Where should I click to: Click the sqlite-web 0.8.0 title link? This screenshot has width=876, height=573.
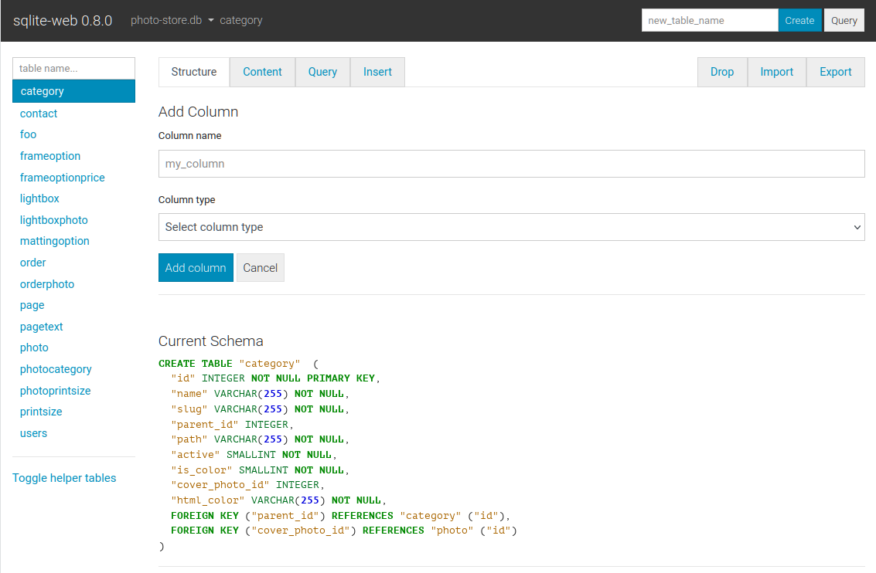click(x=63, y=21)
